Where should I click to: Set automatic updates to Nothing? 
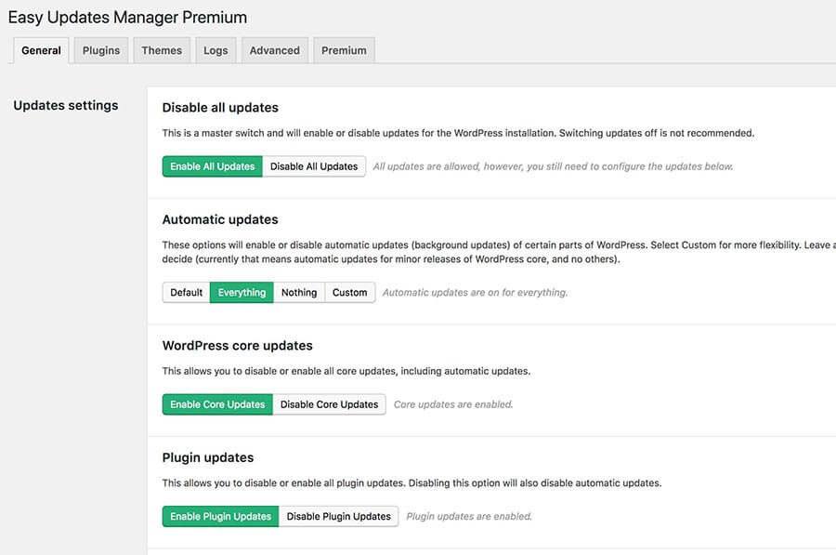[298, 292]
